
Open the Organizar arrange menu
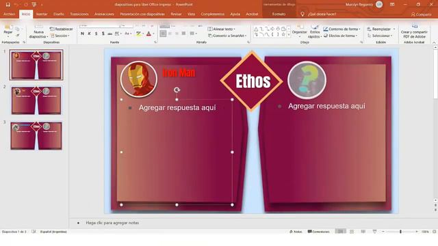[x=300, y=31]
